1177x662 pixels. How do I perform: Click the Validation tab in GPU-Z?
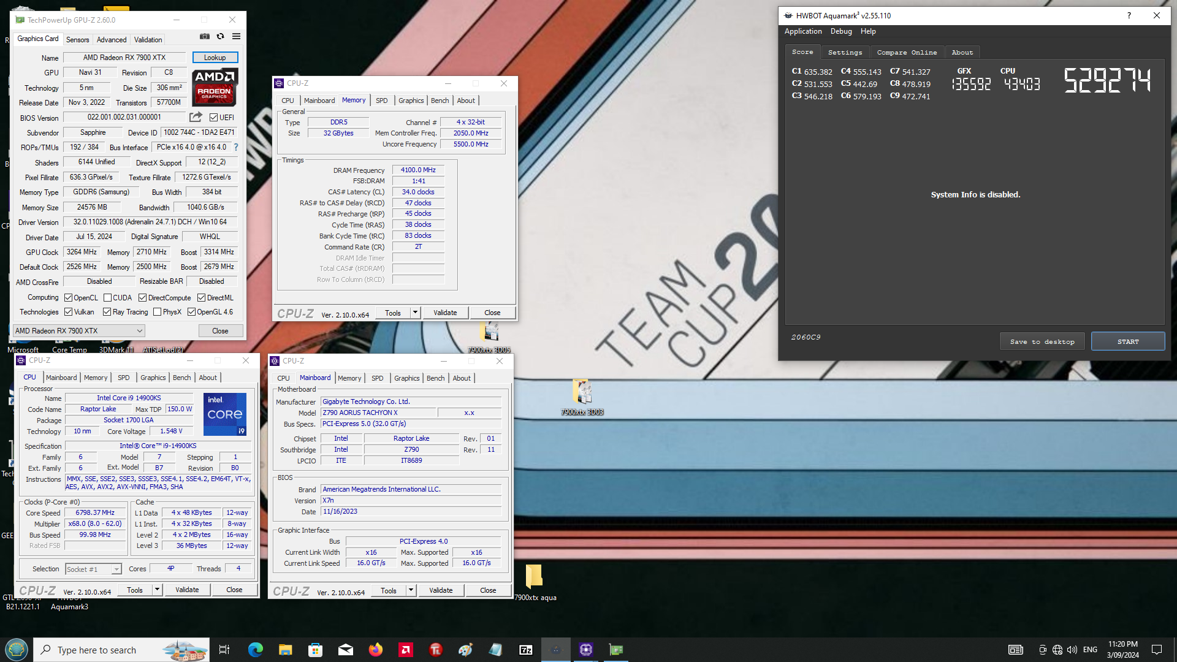click(x=148, y=39)
